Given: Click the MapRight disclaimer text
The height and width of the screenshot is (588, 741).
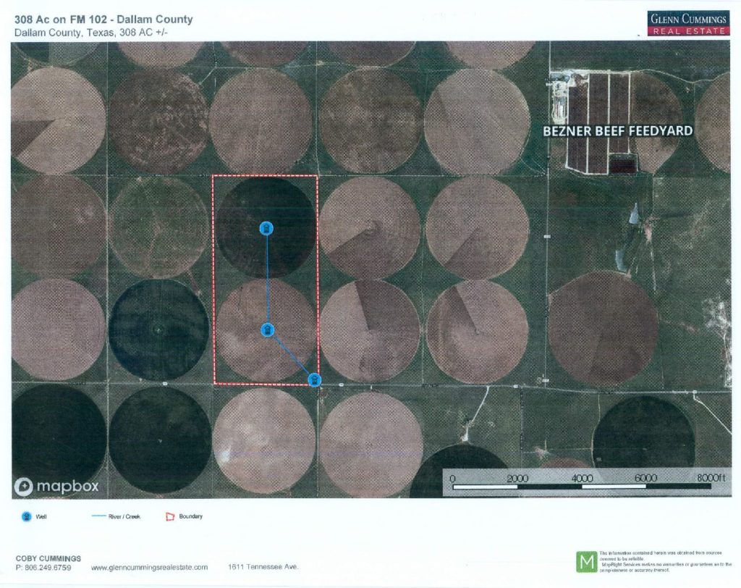Looking at the screenshot, I should click(665, 561).
